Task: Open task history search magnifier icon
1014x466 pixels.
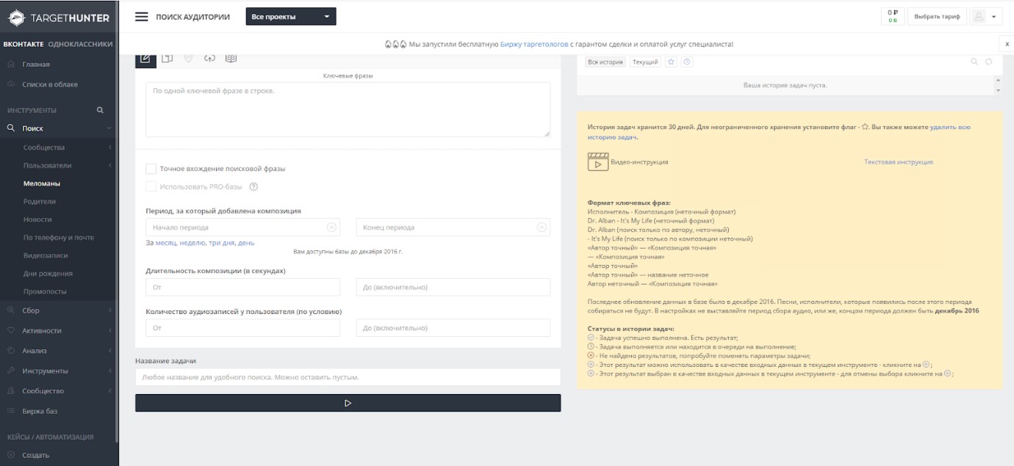Action: [974, 62]
